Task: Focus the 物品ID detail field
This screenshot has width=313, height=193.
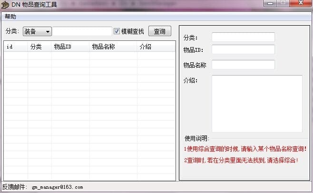Action: [x=243, y=49]
